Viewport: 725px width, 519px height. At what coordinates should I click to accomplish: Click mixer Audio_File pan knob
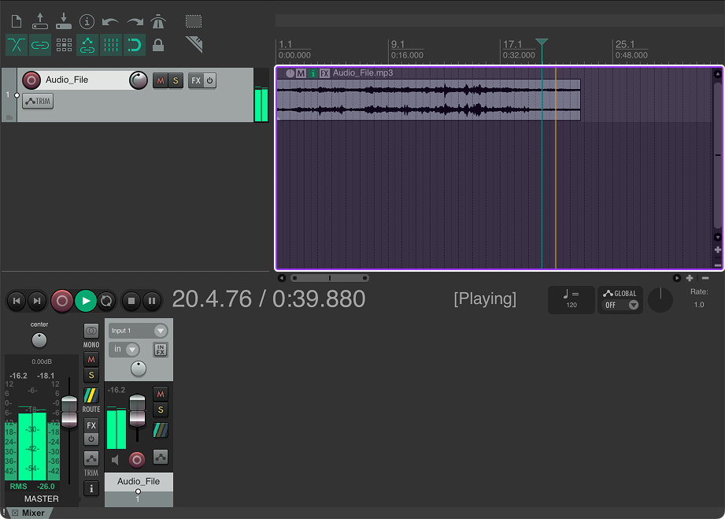coord(139,369)
